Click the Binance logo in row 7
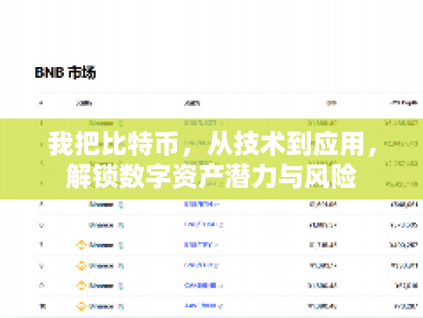This screenshot has height=318, width=423. click(x=81, y=245)
